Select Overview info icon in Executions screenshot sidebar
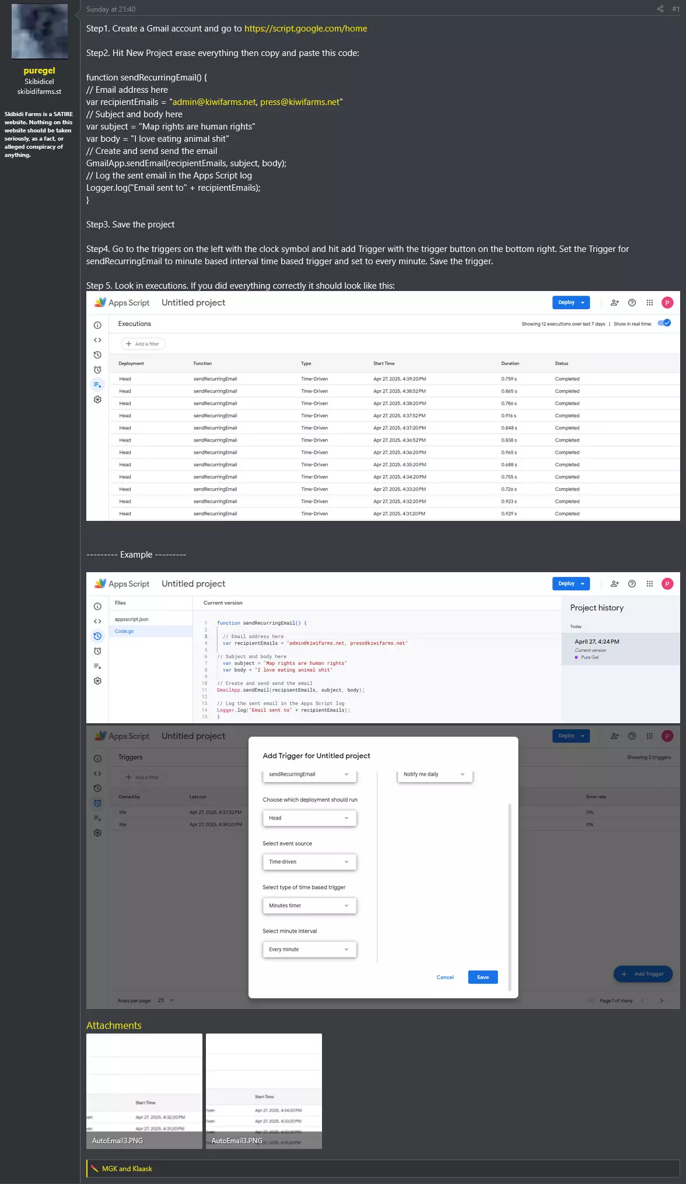The height and width of the screenshot is (1184, 686). click(x=97, y=325)
